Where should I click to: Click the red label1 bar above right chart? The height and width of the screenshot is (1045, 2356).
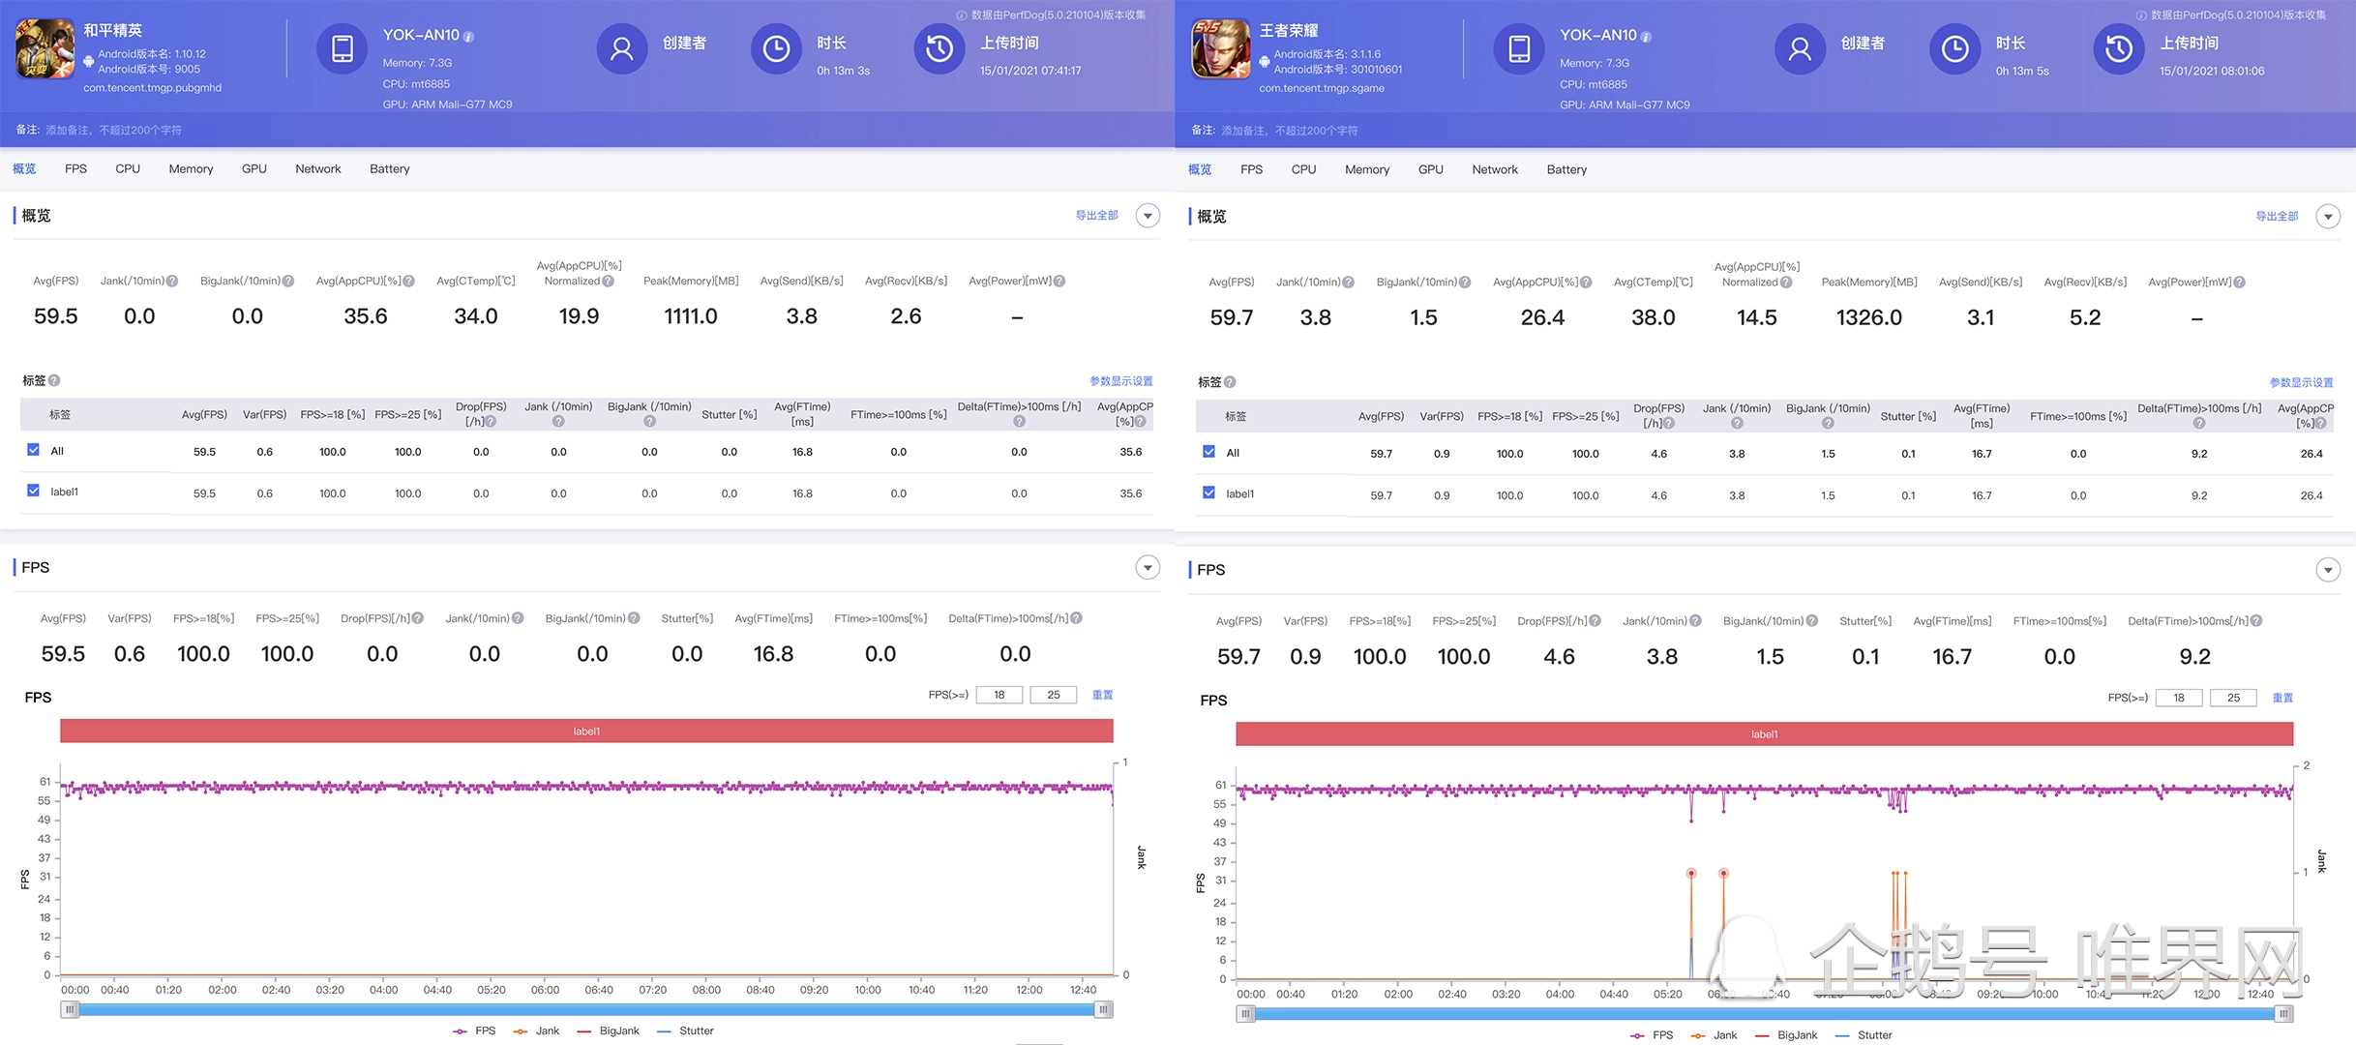[x=1764, y=734]
